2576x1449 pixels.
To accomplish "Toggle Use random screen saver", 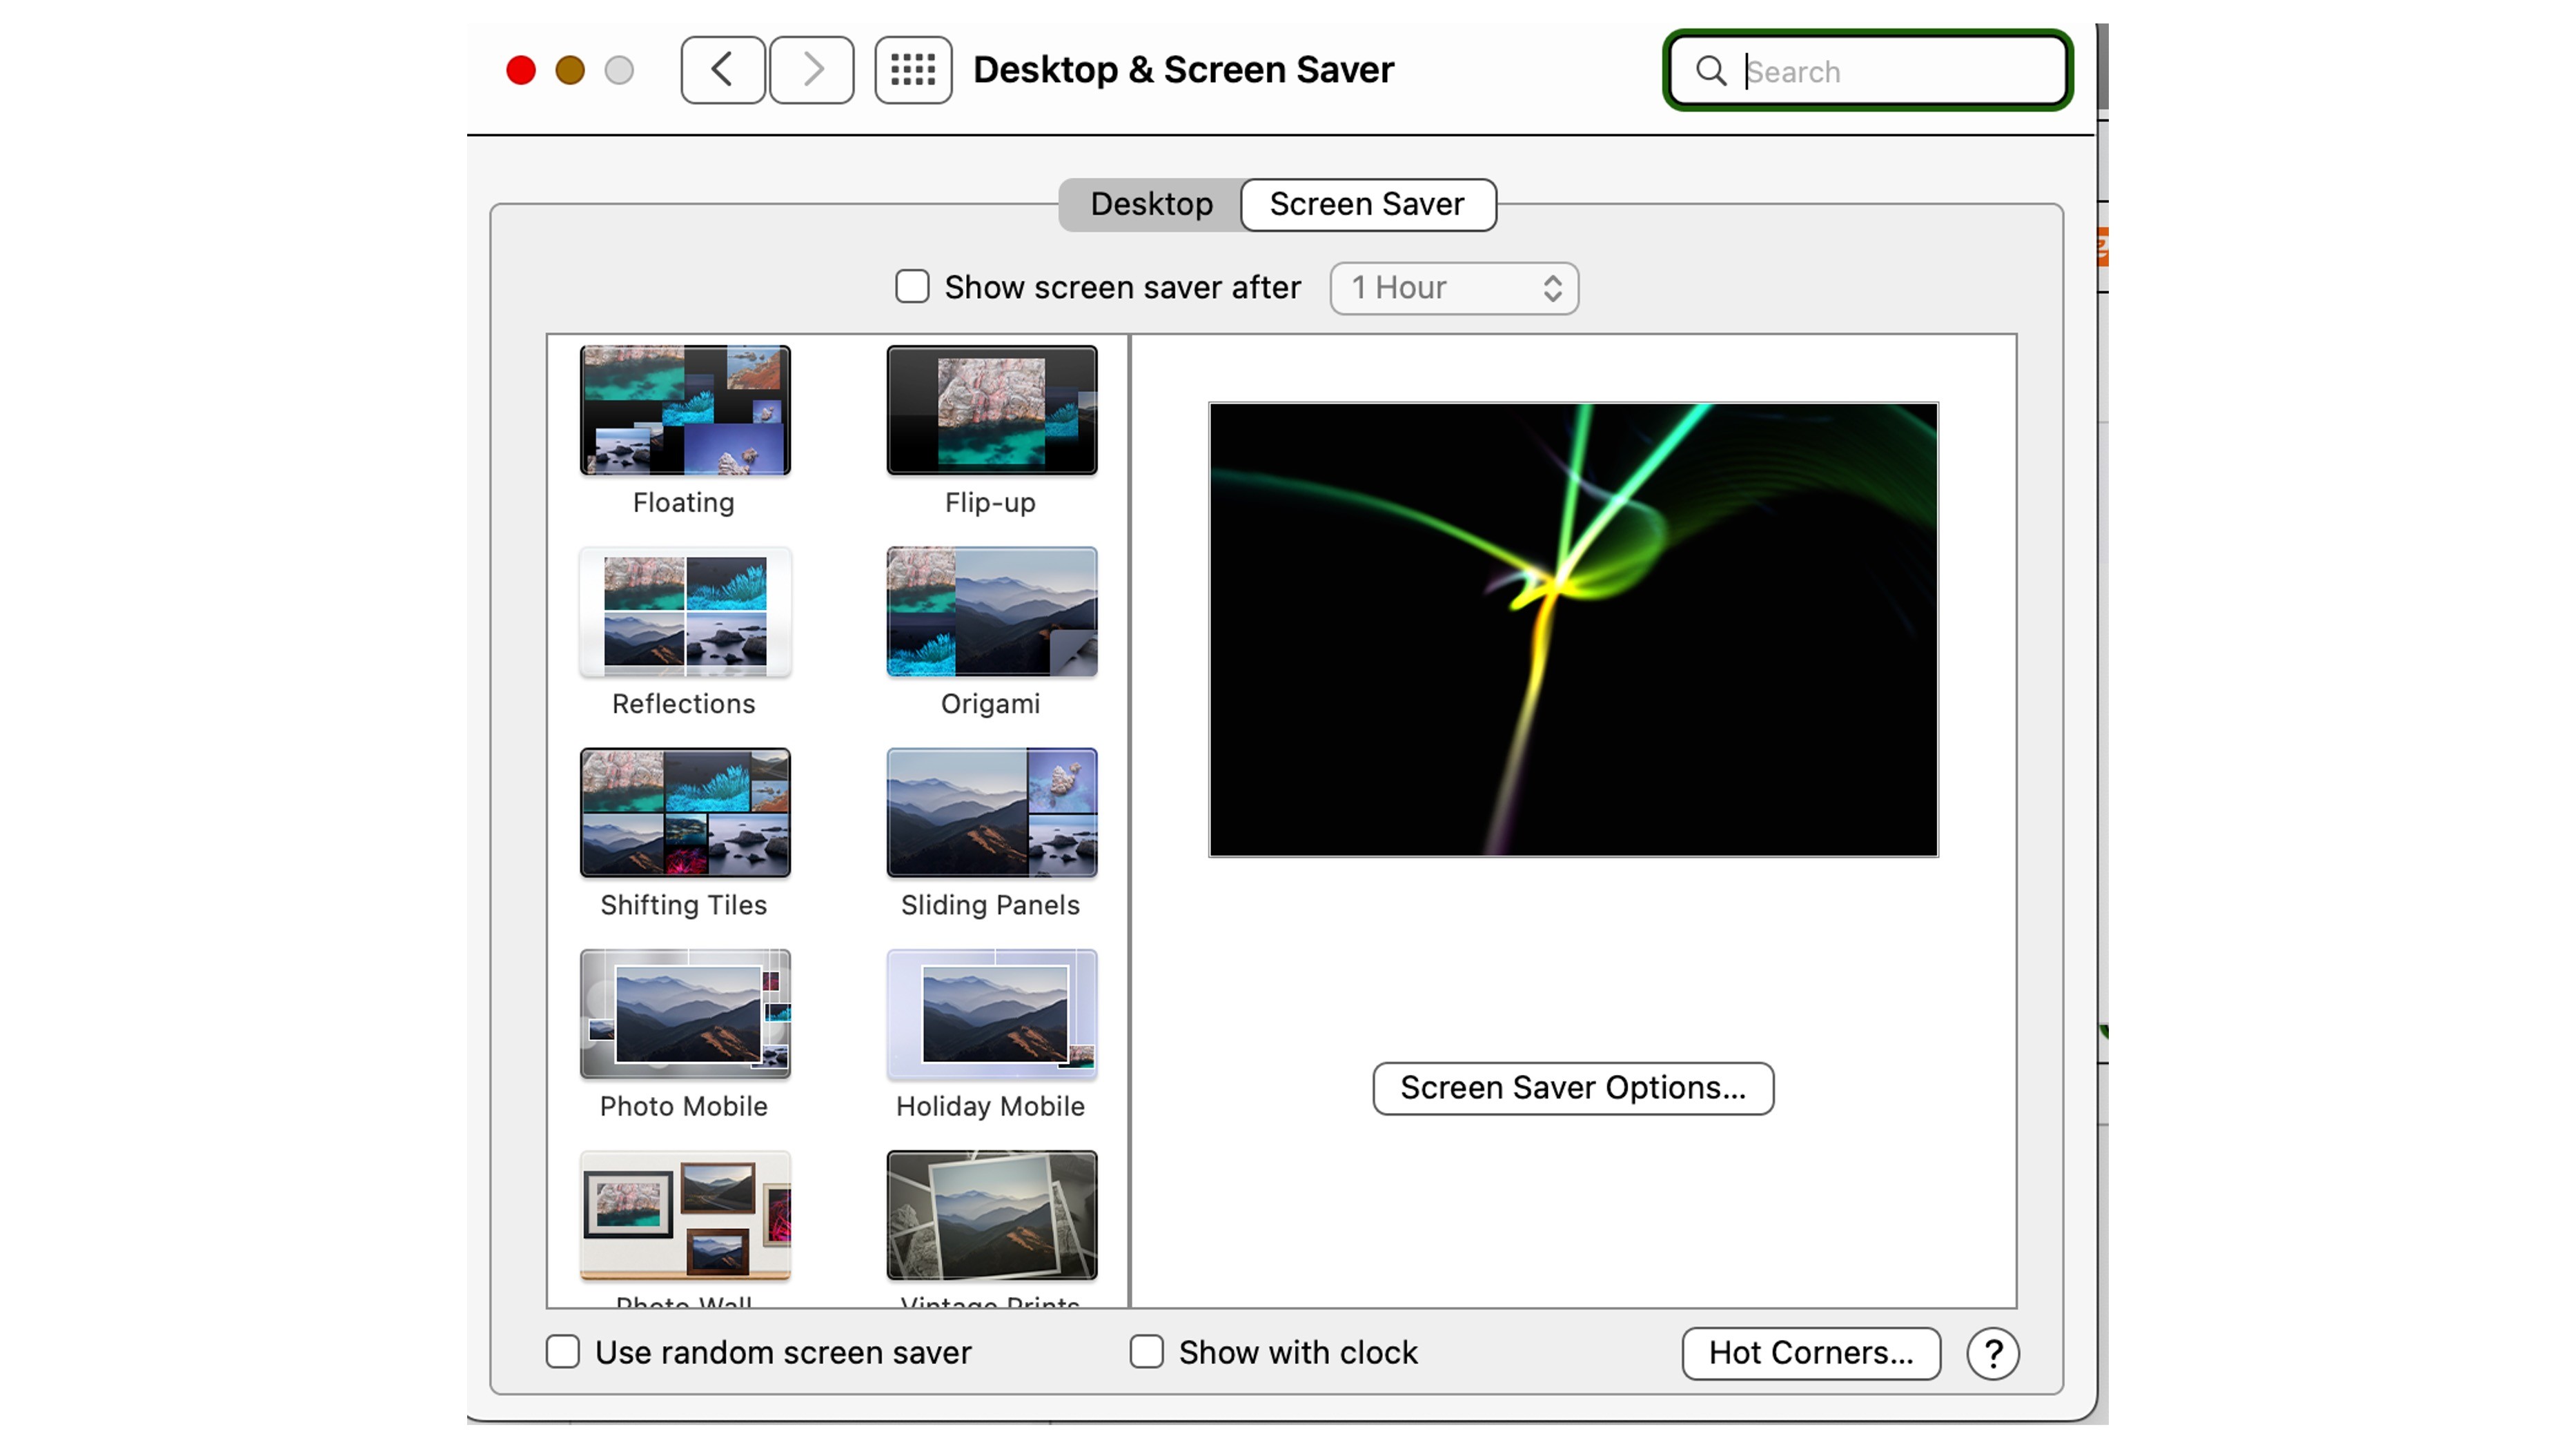I will point(563,1352).
